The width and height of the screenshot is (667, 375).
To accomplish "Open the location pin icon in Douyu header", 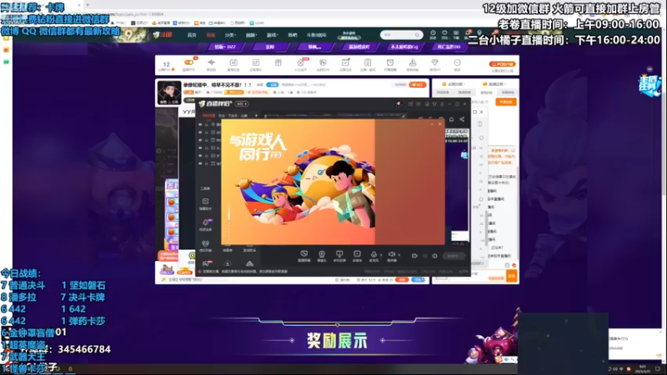I will tap(479, 33).
